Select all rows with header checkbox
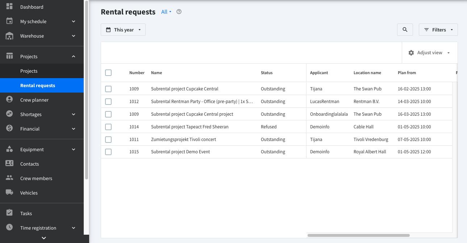The width and height of the screenshot is (467, 243). 108,73
